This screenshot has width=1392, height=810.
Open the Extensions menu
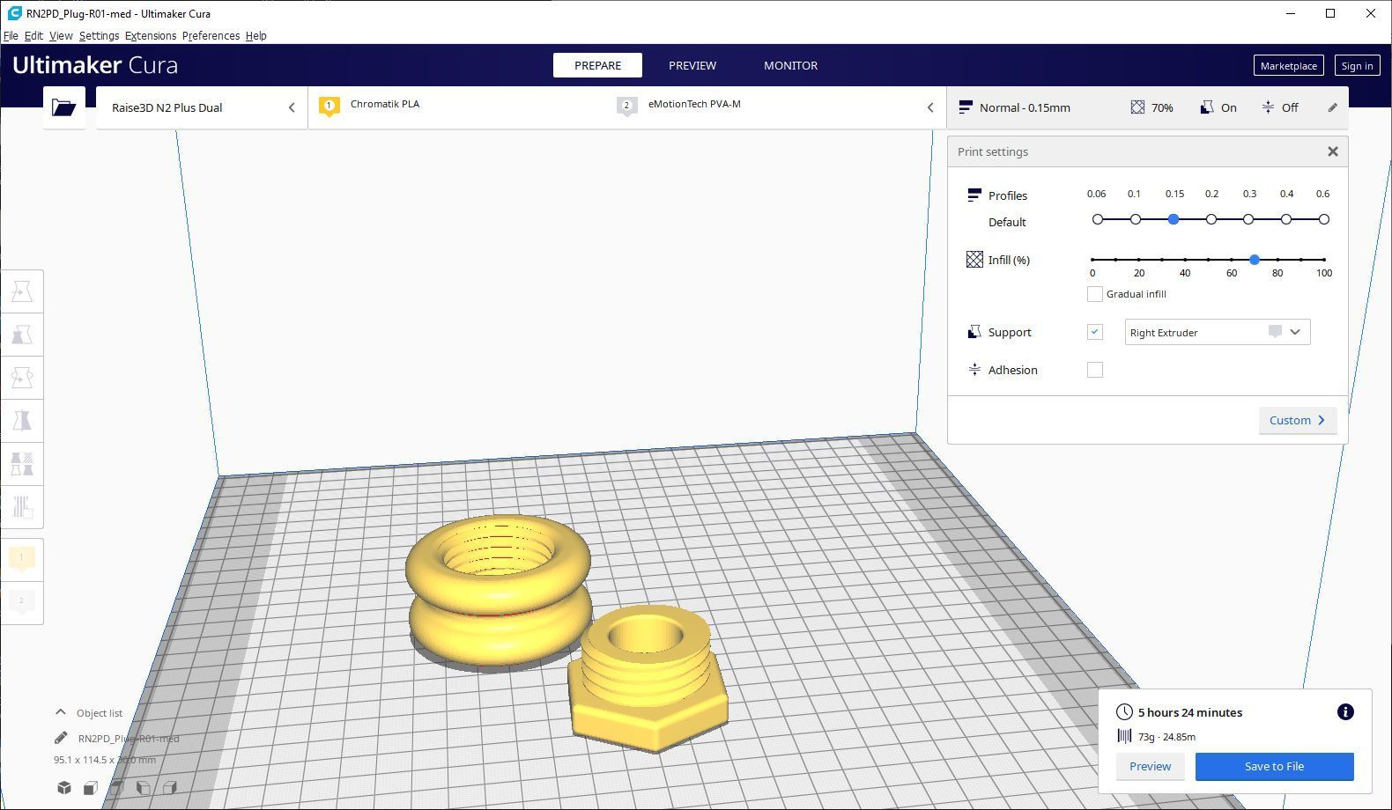[151, 36]
